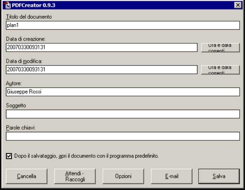Focus the Titolo del documento field
Image resolution: width=245 pixels, height=190 pixels.
coord(123,25)
